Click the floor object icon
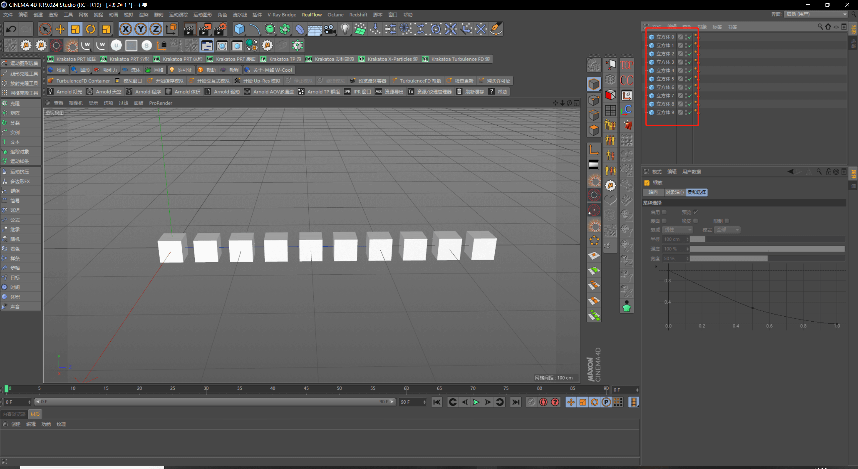The height and width of the screenshot is (469, 858). [315, 29]
